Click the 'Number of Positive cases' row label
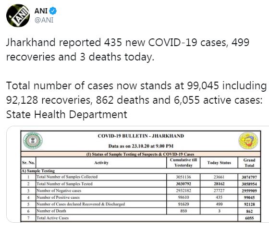269x229 pixels. (x=58, y=197)
